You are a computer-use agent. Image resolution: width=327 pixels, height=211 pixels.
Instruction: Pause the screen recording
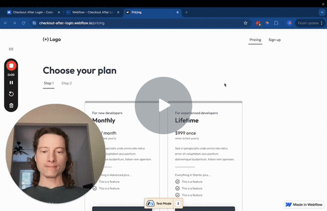click(11, 83)
